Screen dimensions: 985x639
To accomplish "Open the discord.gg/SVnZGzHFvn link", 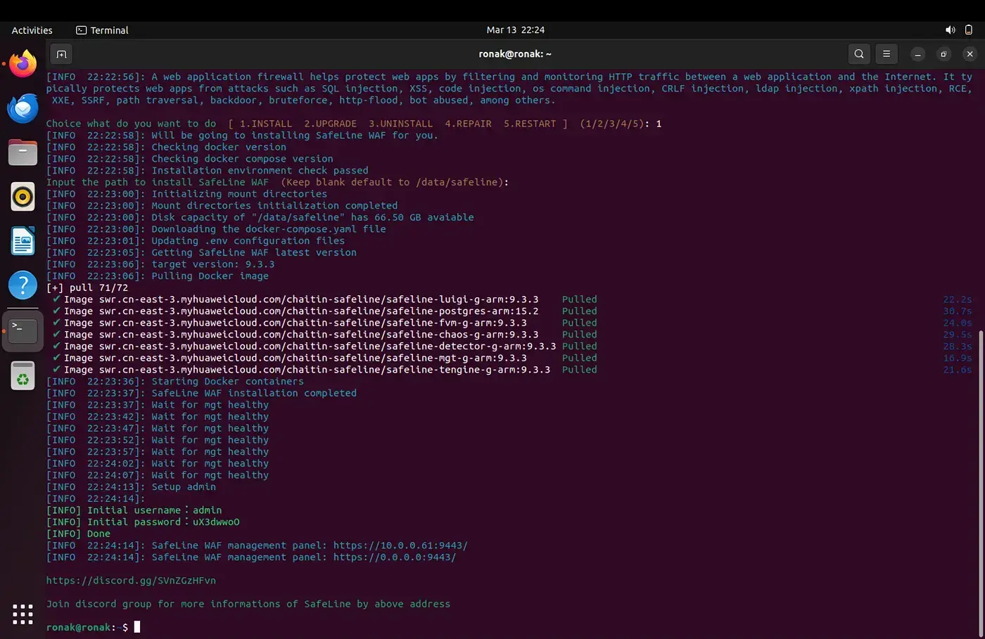I will 131,581.
